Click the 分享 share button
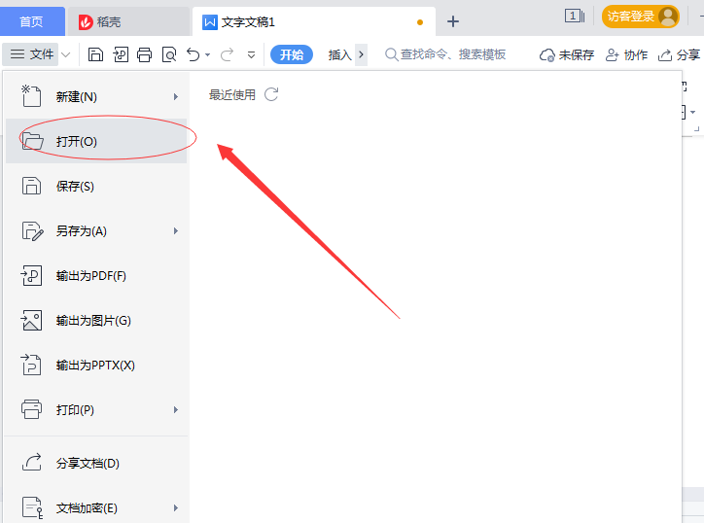This screenshot has height=523, width=704. [679, 55]
